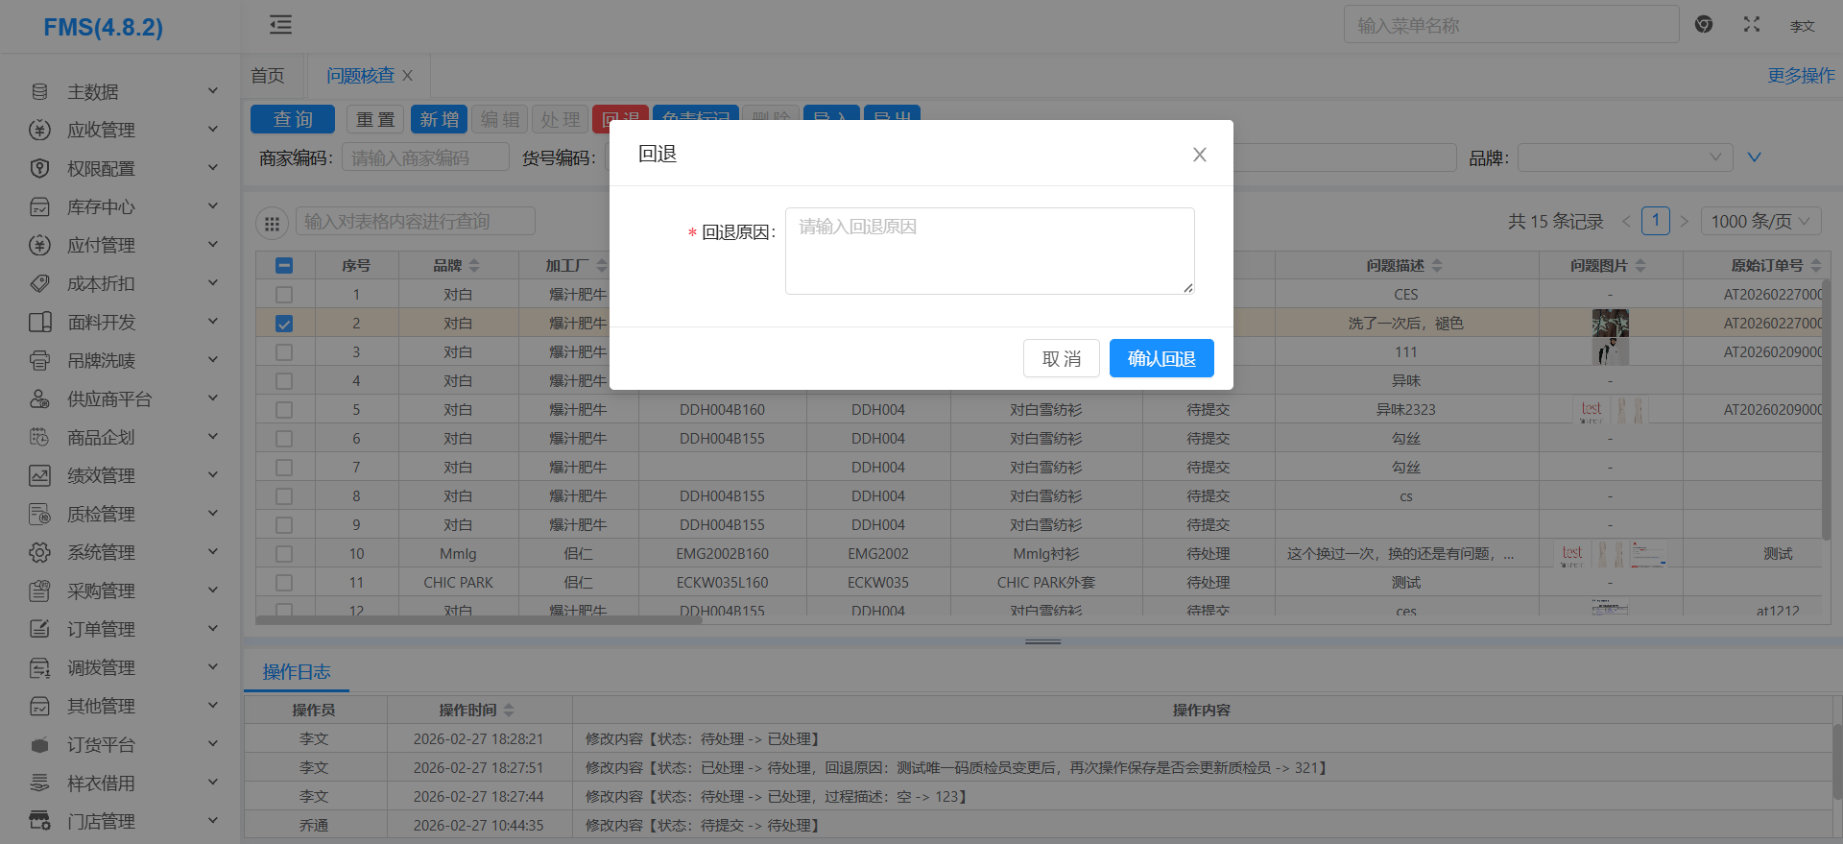
Task: Click the 主数据 database icon in sidebar
Action: tap(39, 92)
